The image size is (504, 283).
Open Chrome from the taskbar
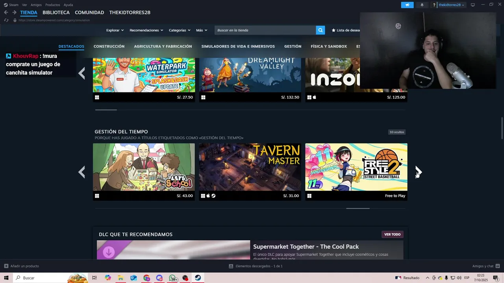(x=146, y=278)
